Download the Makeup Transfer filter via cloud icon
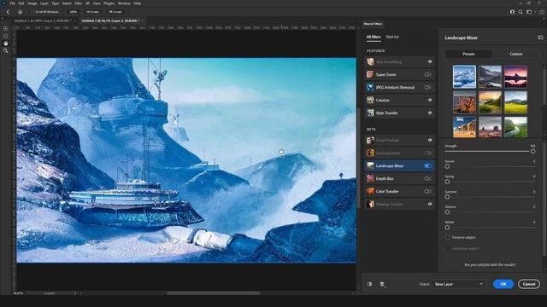This screenshot has height=307, width=547. tap(430, 205)
